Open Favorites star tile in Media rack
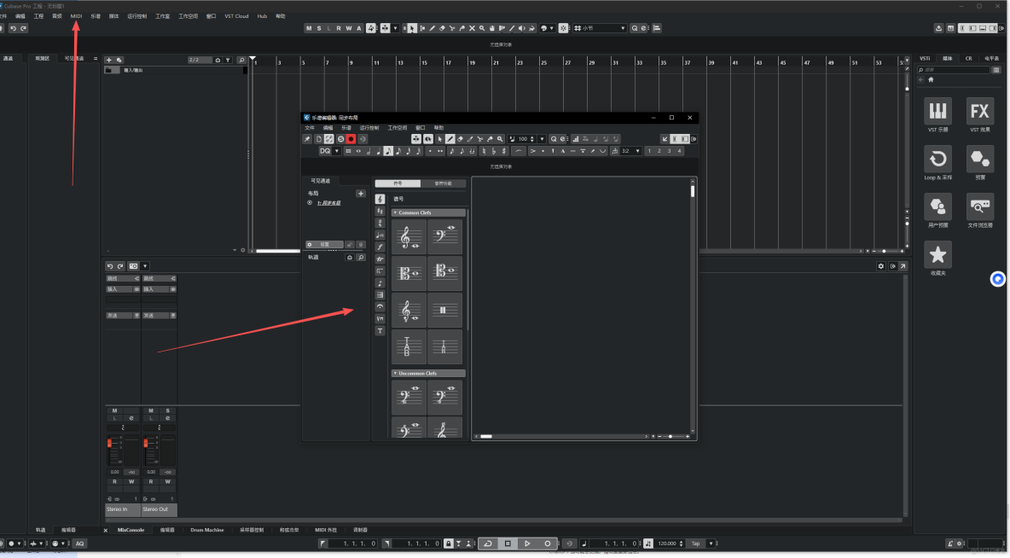 (x=937, y=254)
